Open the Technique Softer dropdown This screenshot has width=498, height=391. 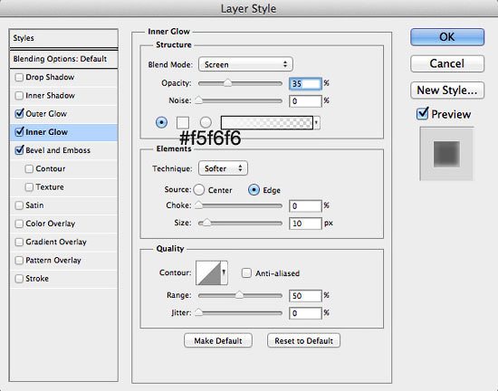223,168
